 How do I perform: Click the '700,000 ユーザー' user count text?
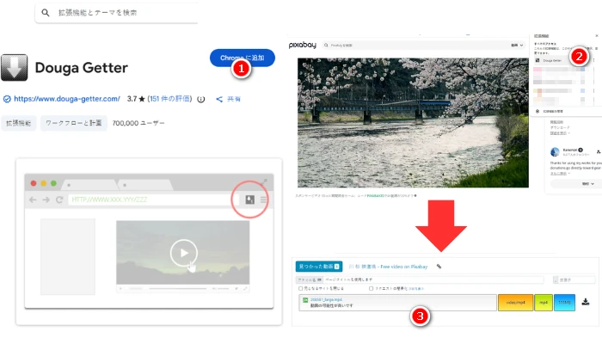138,123
